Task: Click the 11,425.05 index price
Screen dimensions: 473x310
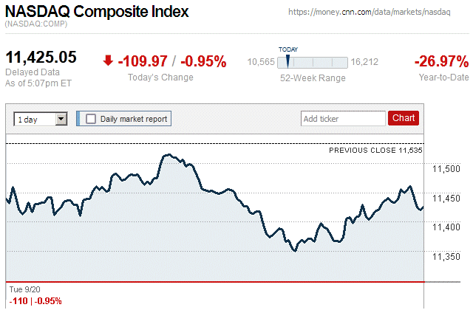Action: coord(42,58)
